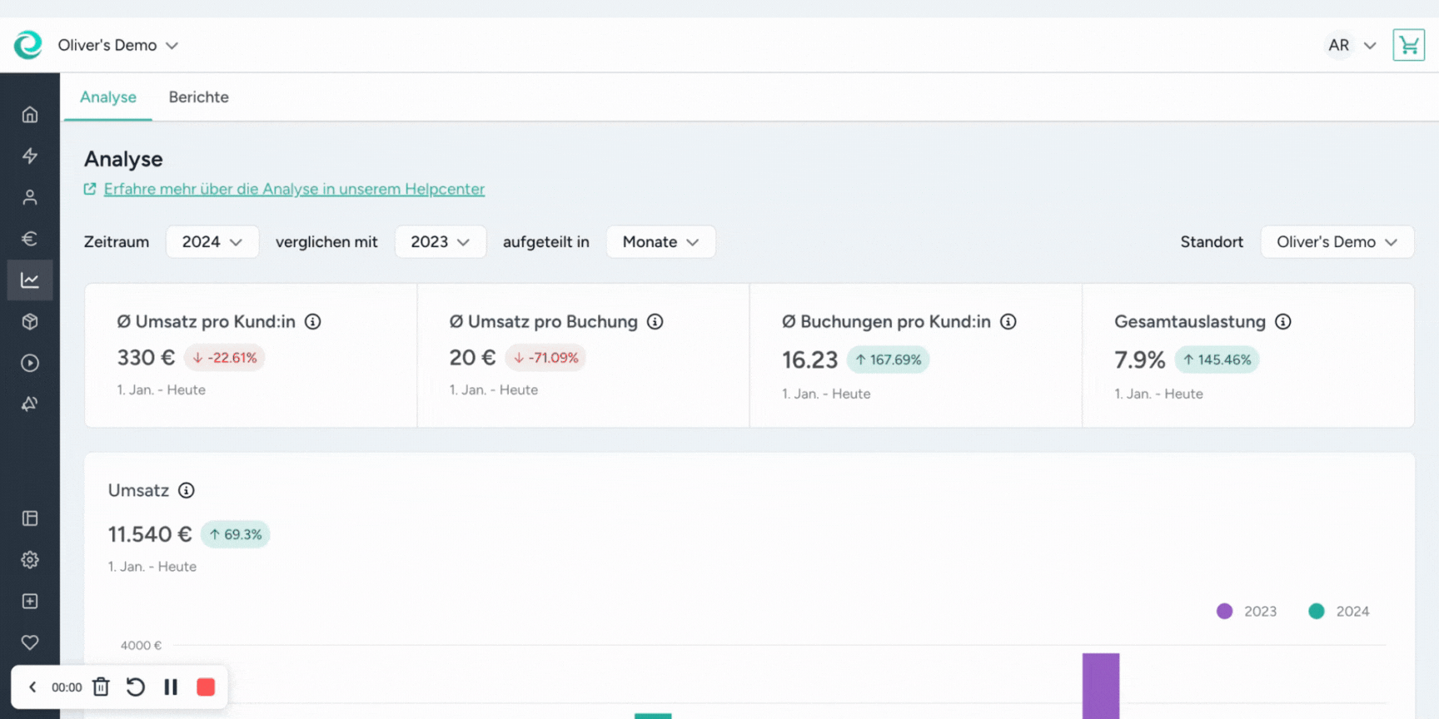Screen dimensions: 1439x719
Task: Click the heart icon in sidebar
Action: coord(30,642)
